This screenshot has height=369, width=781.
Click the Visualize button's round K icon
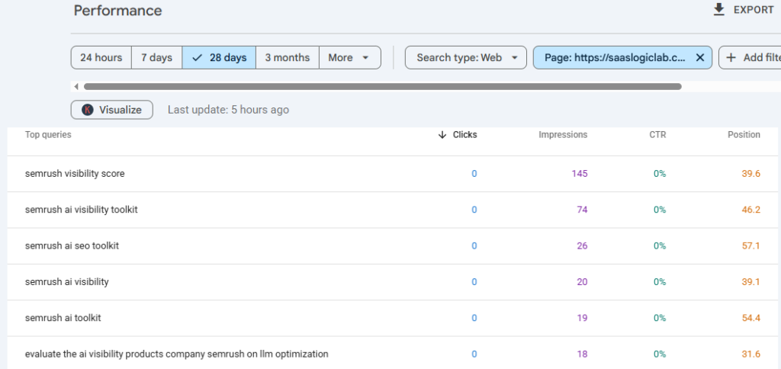click(88, 110)
